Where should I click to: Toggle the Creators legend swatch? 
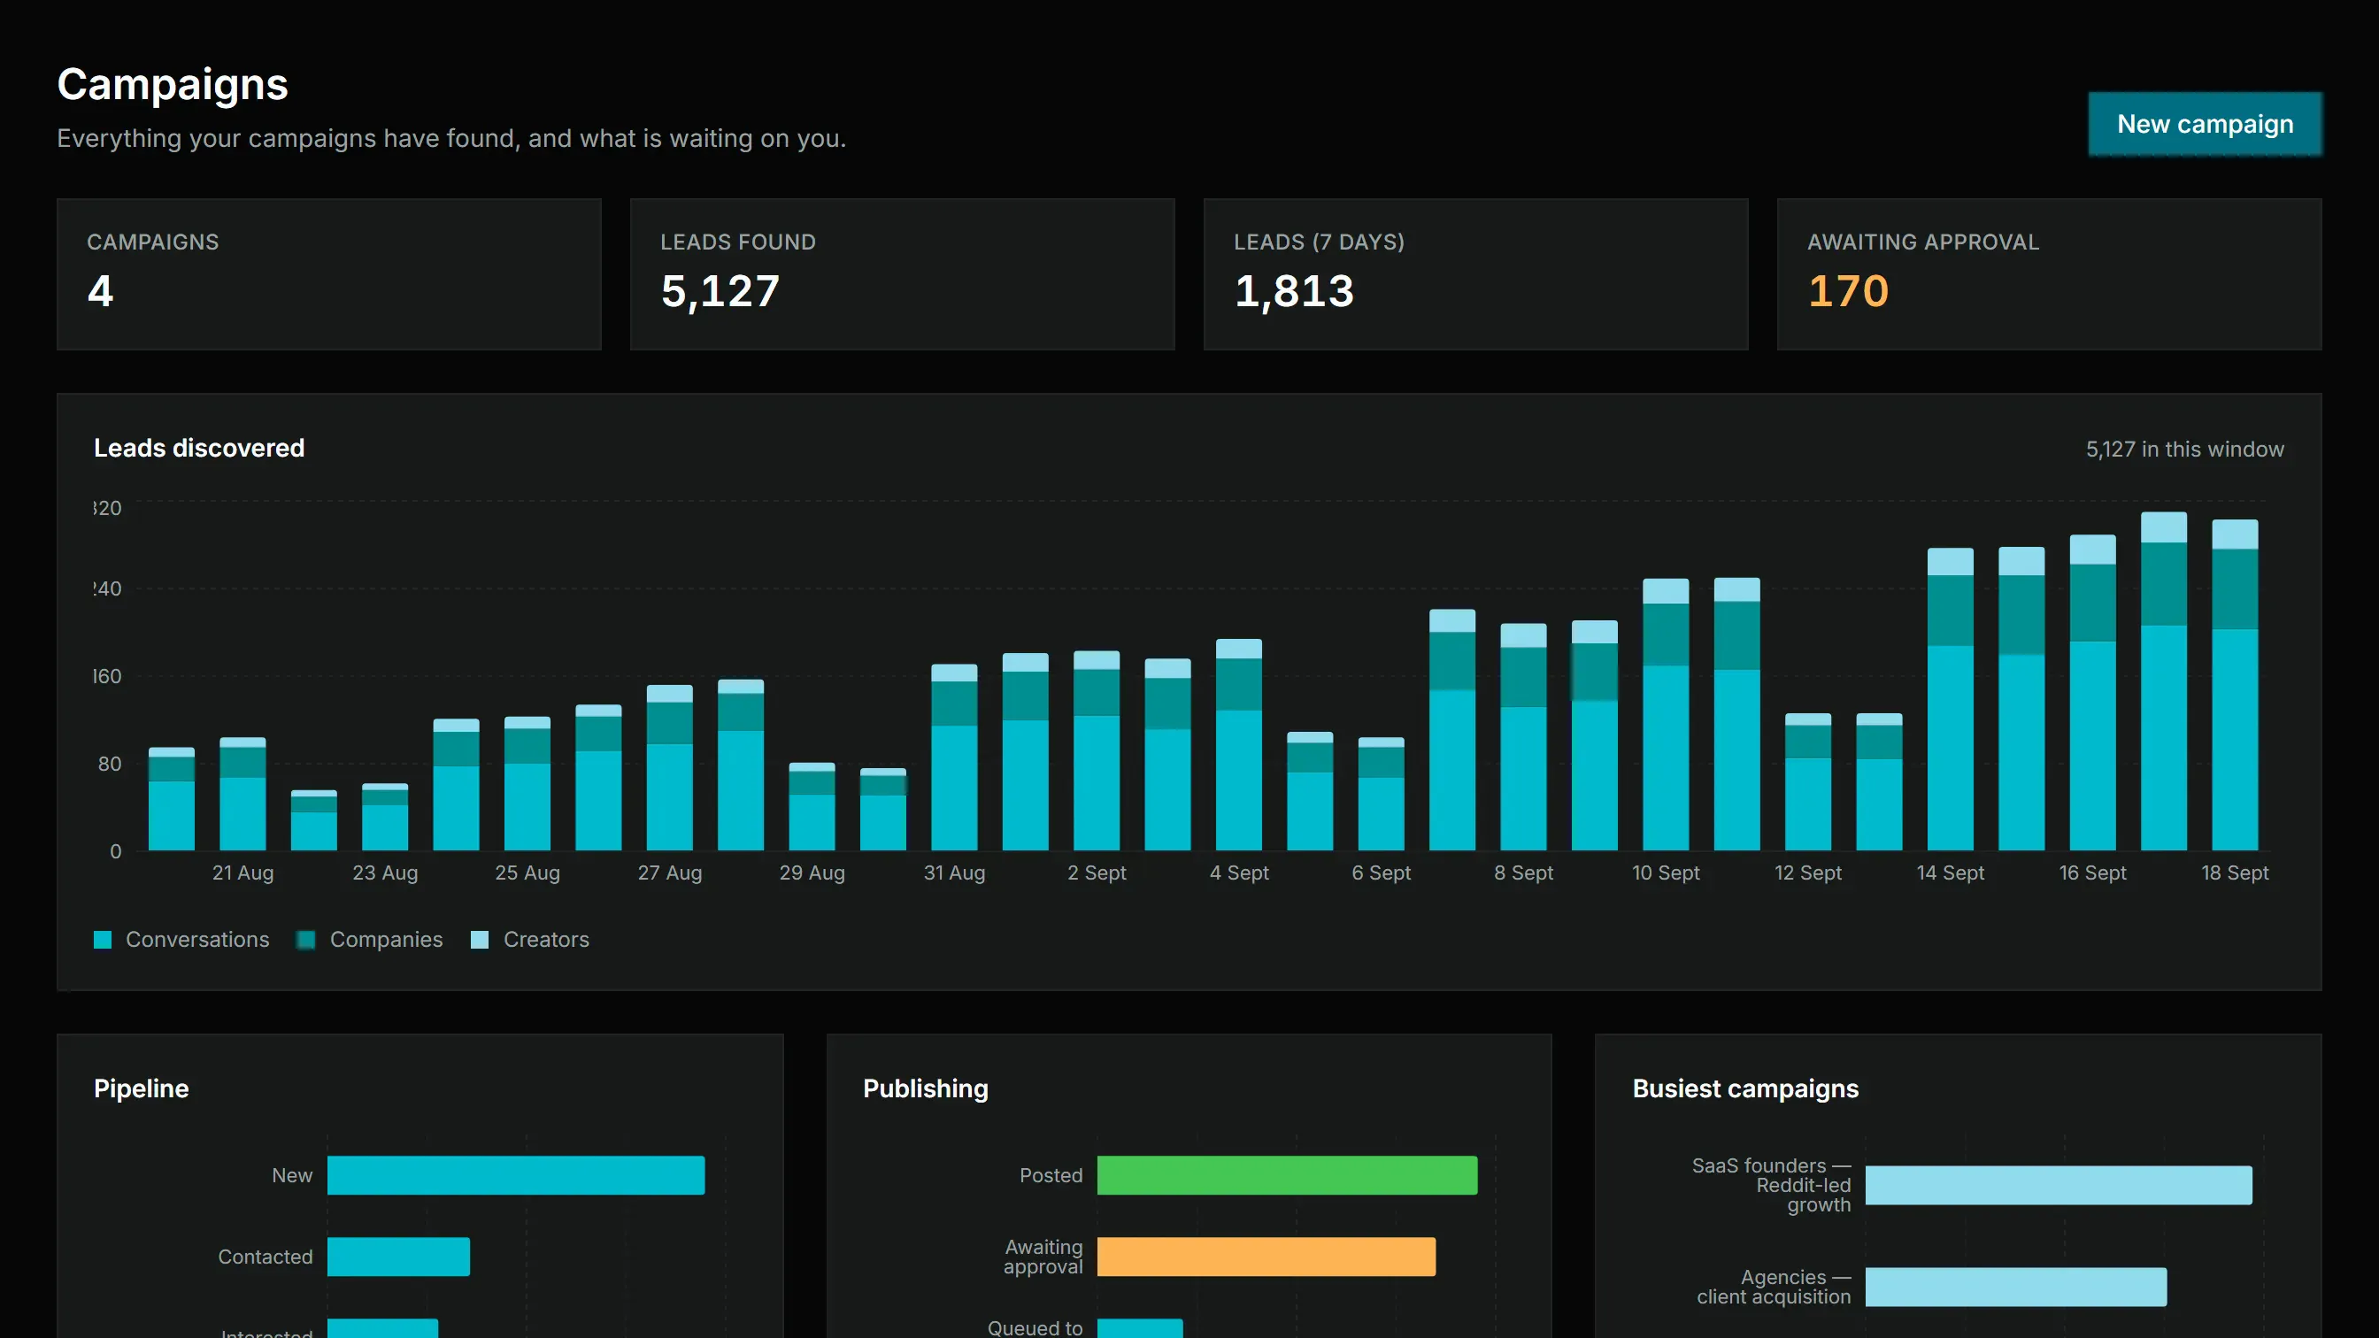click(x=481, y=940)
